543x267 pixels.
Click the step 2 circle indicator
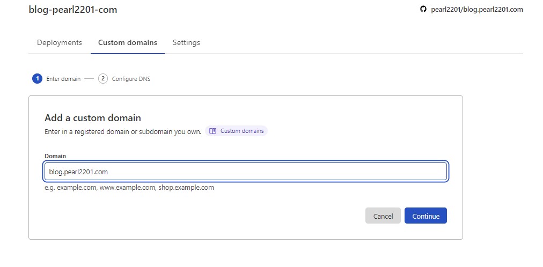pos(103,79)
